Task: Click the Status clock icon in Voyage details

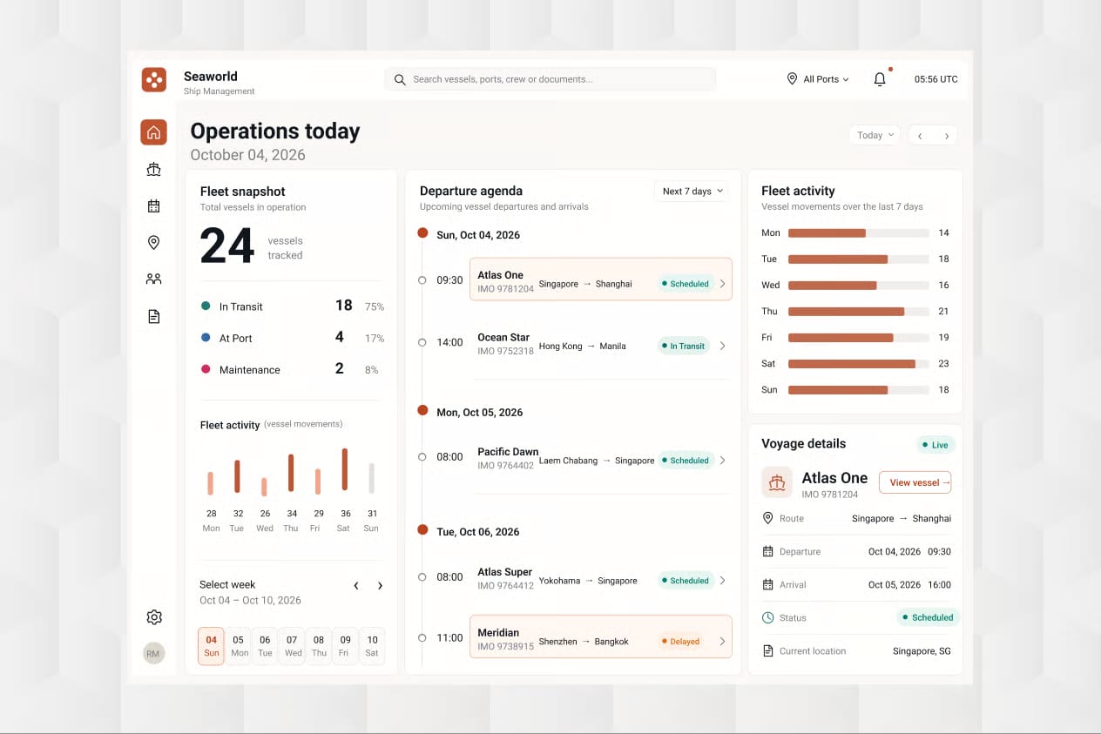Action: tap(767, 617)
